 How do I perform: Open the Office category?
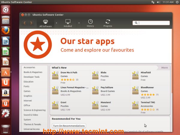[27, 105]
